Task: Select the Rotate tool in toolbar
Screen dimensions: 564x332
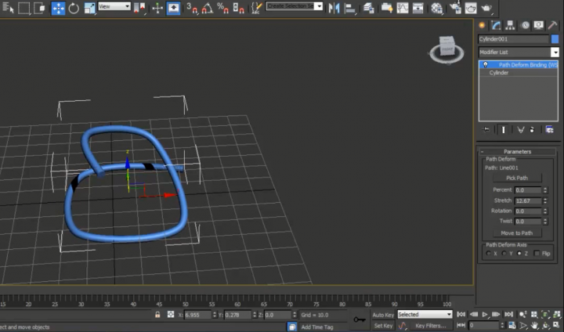Action: pyautogui.click(x=74, y=9)
